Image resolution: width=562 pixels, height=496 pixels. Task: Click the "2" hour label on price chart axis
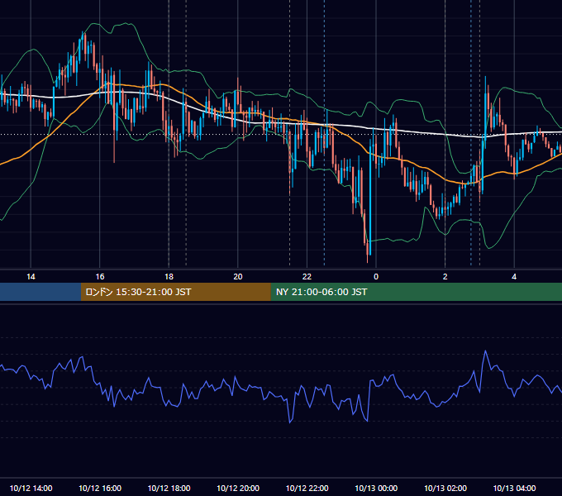445,277
